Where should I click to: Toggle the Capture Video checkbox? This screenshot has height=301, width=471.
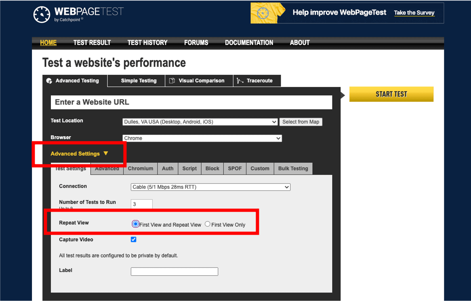click(x=134, y=240)
